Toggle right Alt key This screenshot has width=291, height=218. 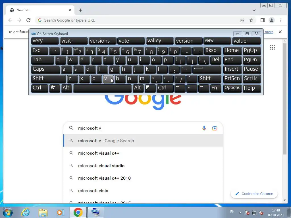(x=138, y=88)
